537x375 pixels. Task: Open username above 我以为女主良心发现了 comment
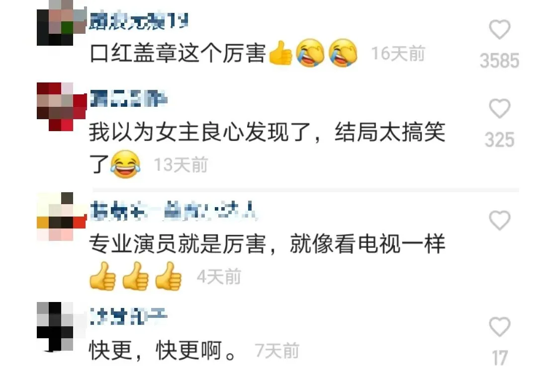point(128,98)
